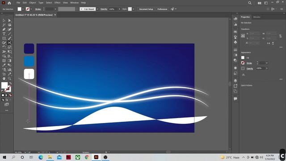This screenshot has height=161, width=286.
Task: Expand the Opacity arrow in control bar
Action: (119, 9)
